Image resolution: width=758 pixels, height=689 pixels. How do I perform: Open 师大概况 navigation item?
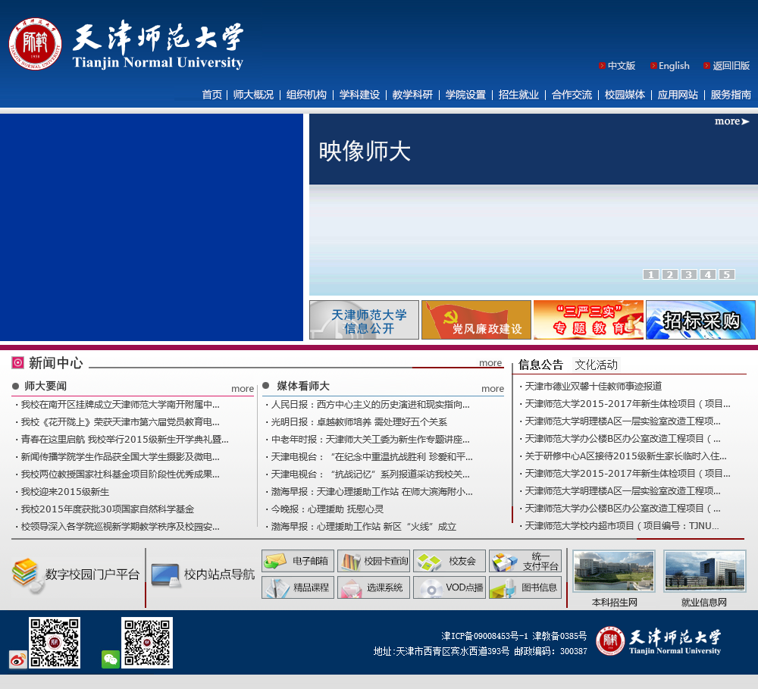pos(253,95)
